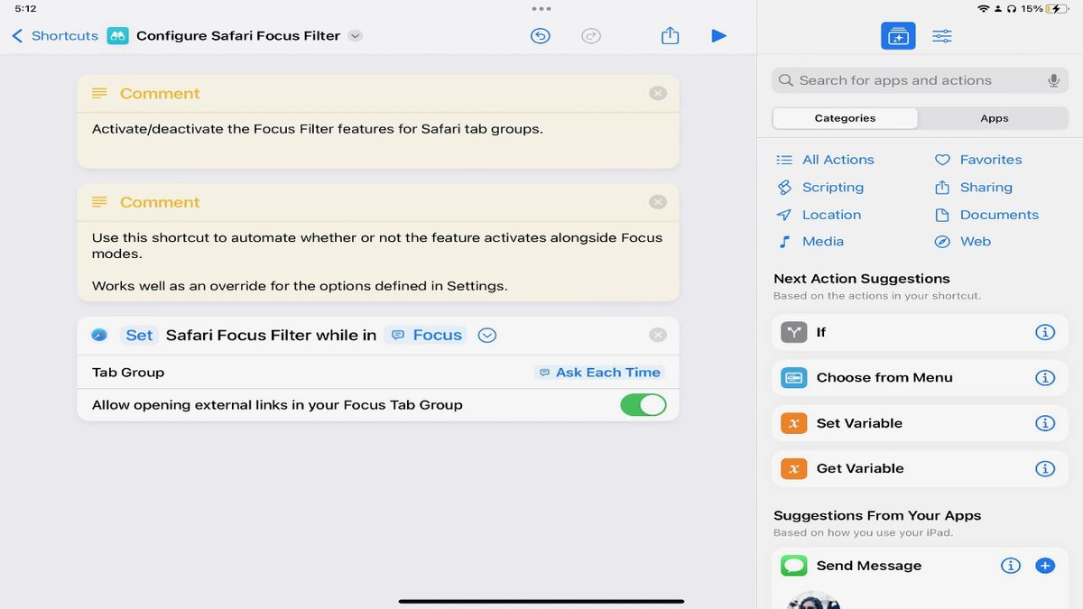The height and width of the screenshot is (609, 1083).
Task: Remove the first Comment action
Action: (x=657, y=93)
